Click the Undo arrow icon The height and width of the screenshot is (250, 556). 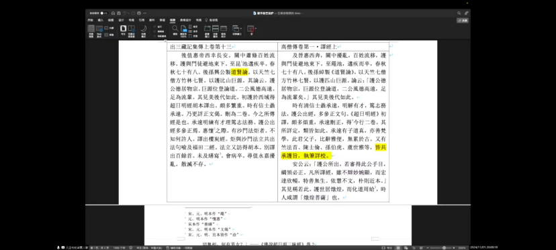pos(124,13)
